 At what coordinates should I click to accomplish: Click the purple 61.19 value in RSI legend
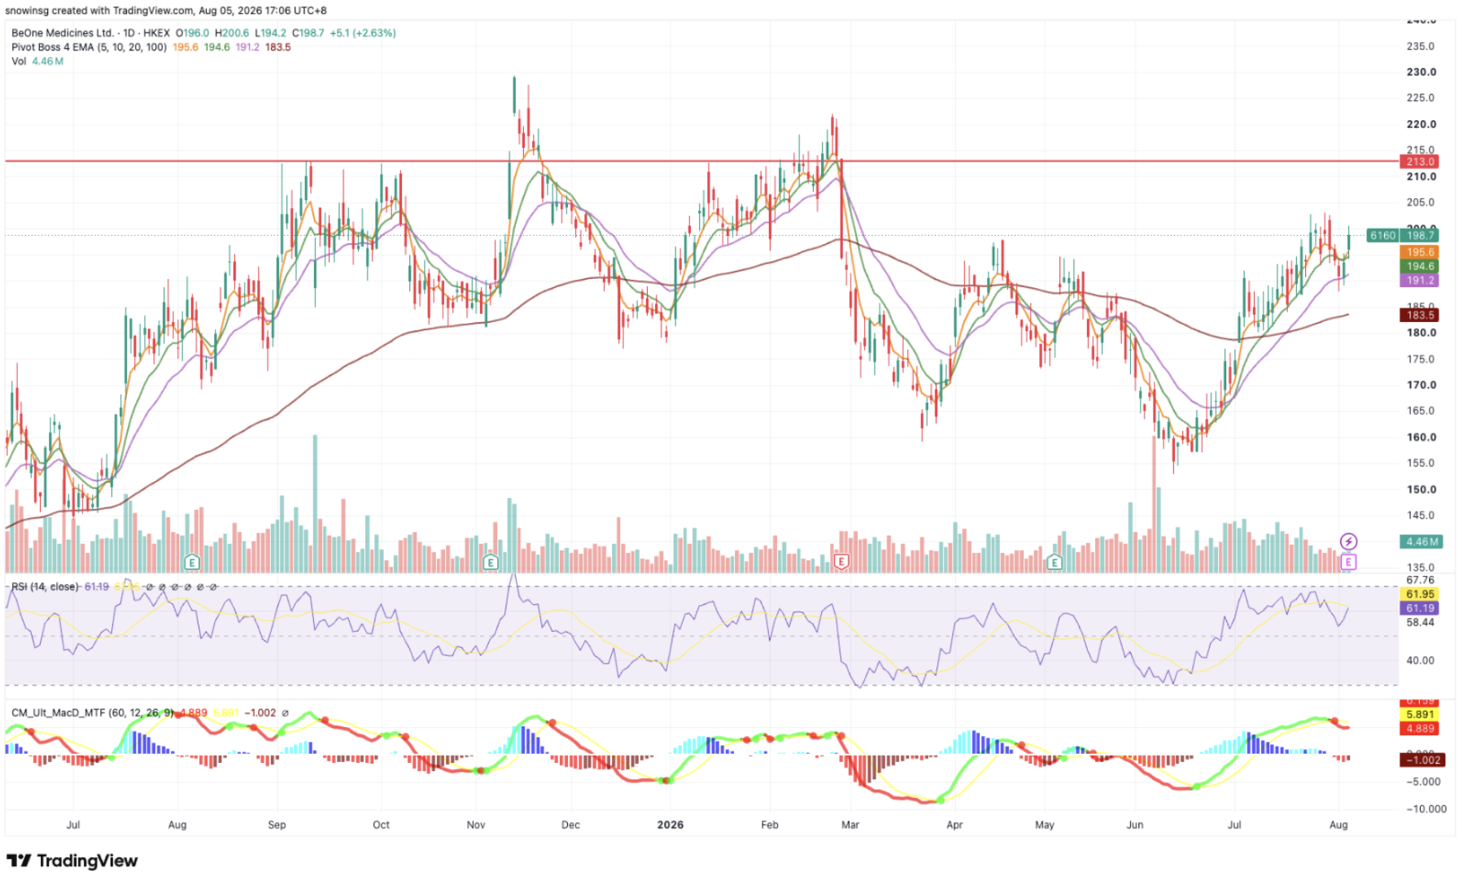97,586
